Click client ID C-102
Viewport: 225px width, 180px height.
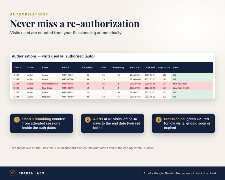tap(16, 75)
